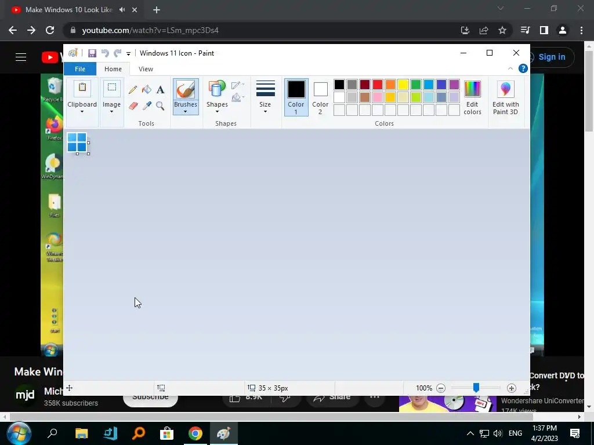
Task: Open Edit colors dialog
Action: 472,97
